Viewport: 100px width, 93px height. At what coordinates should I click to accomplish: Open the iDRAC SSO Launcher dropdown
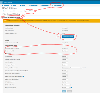pos(65,82)
